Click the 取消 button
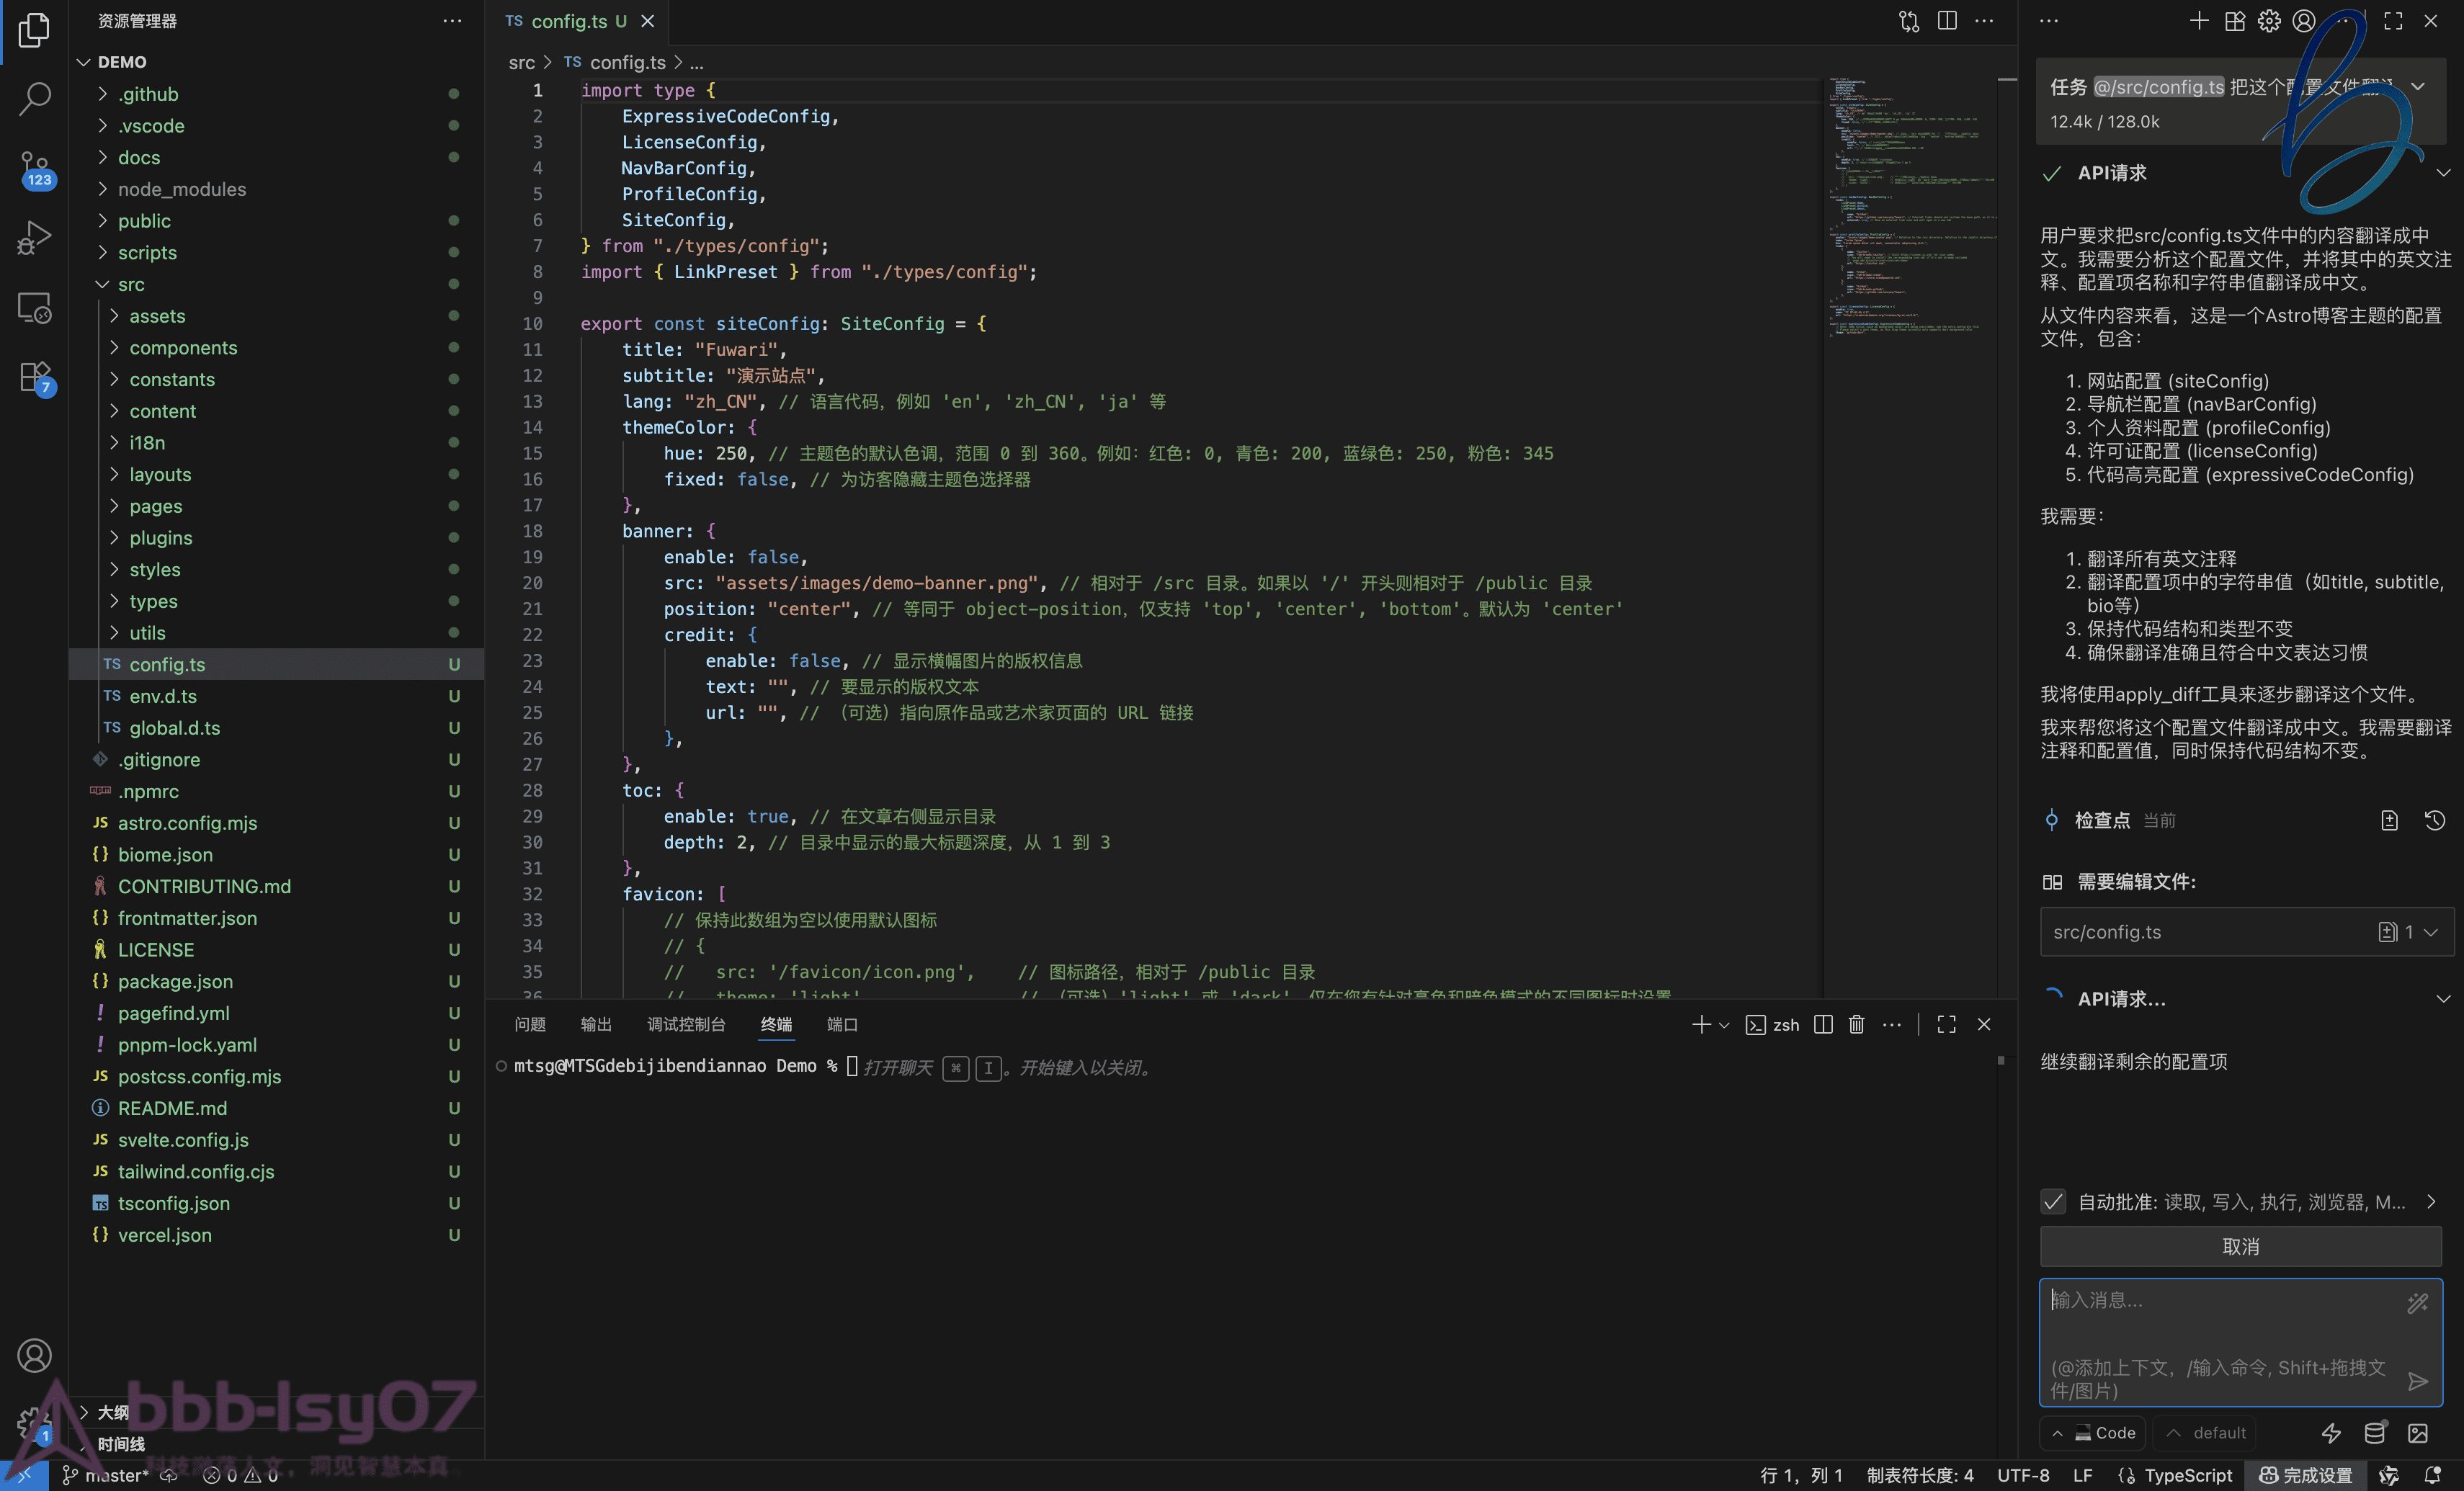Viewport: 2464px width, 1491px height. coord(2240,1246)
